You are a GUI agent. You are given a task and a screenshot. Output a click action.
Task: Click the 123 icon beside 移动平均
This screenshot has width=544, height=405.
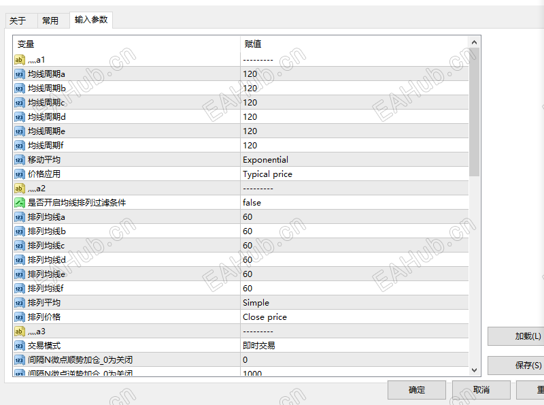pos(18,159)
